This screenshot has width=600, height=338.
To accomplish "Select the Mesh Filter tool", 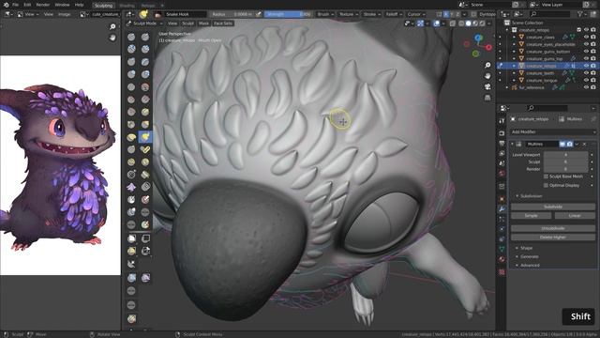I will tap(131, 278).
